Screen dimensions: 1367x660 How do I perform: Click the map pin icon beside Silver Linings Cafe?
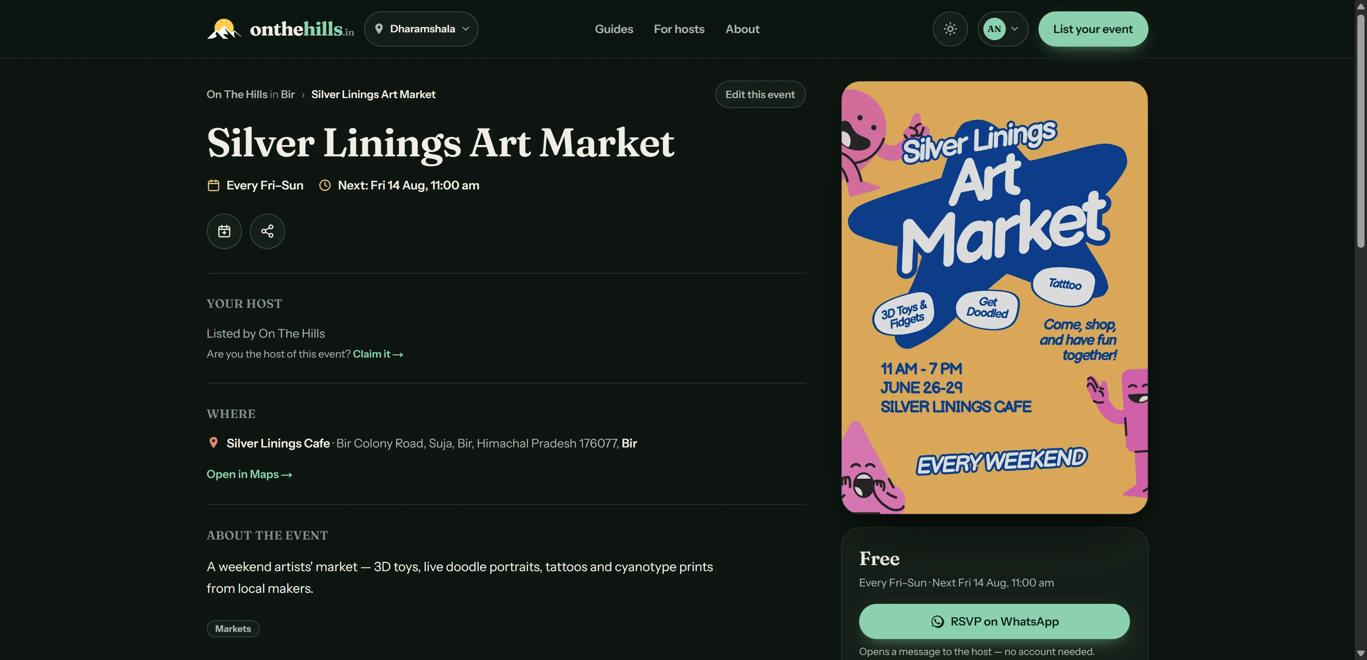[213, 442]
